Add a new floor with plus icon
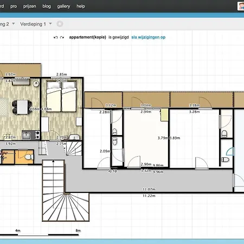This screenshot has width=244, height=244. tap(60, 24)
